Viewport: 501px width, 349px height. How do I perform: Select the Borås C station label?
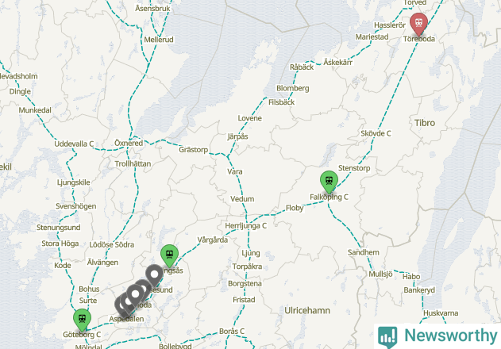pos(232,331)
